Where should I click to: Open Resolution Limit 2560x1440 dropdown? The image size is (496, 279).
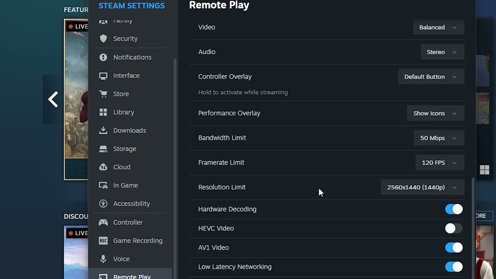coord(422,187)
